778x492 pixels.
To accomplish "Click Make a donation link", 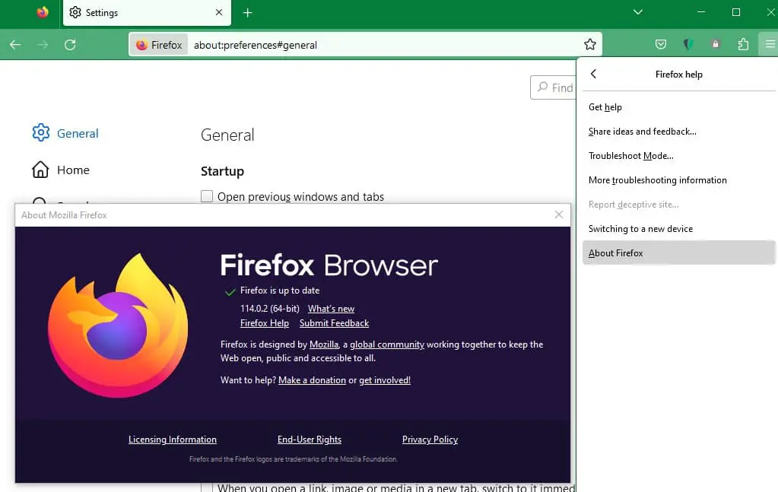I will (312, 380).
